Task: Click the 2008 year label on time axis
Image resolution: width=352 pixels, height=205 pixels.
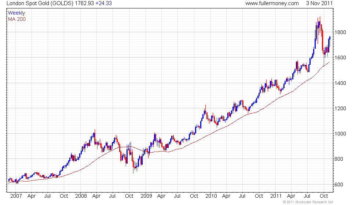Action: coord(81,196)
